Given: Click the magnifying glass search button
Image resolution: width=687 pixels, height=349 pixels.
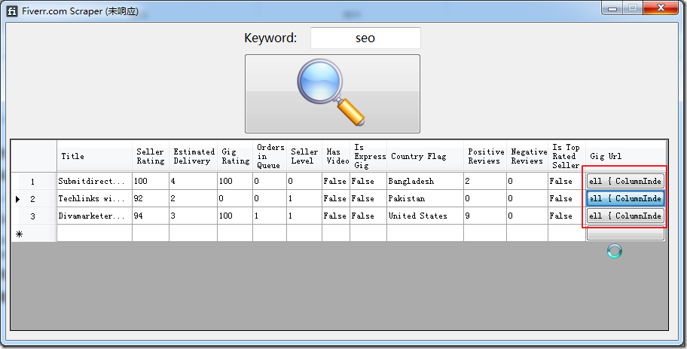Looking at the screenshot, I should 332,93.
